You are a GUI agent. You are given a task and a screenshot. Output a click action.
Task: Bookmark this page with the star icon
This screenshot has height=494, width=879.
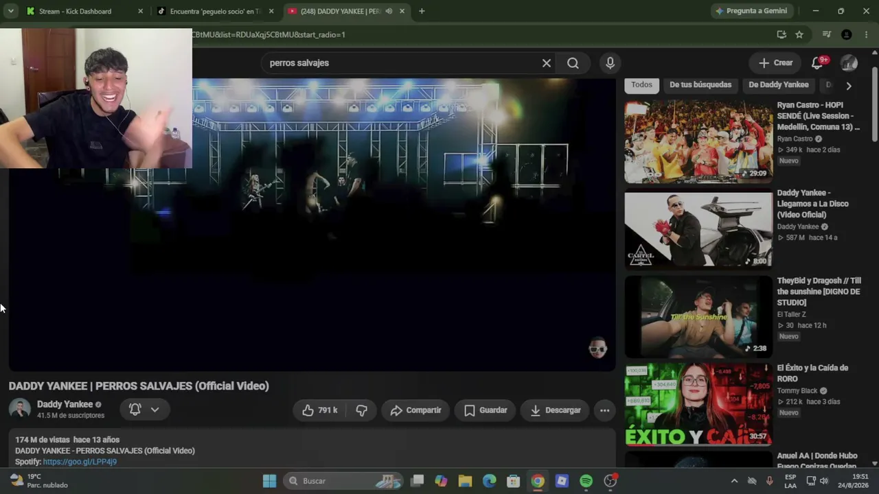799,34
